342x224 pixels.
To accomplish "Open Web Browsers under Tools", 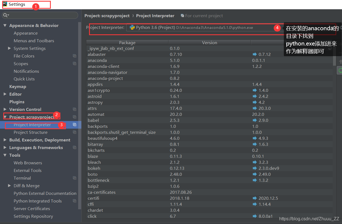I will (x=28, y=163).
